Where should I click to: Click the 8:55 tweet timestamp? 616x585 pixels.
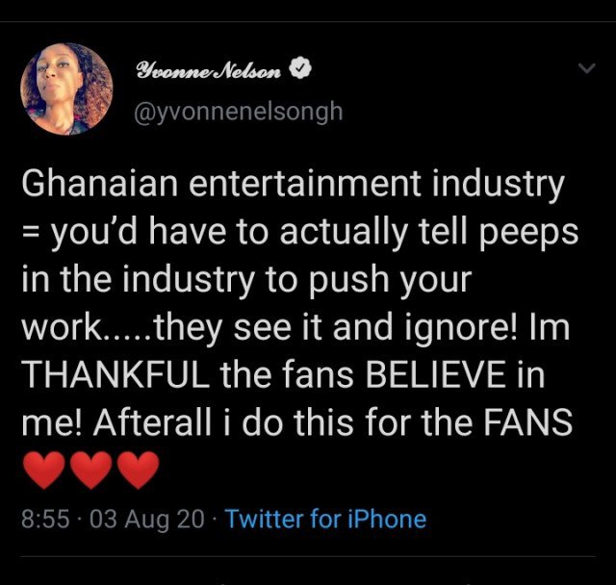[46, 520]
